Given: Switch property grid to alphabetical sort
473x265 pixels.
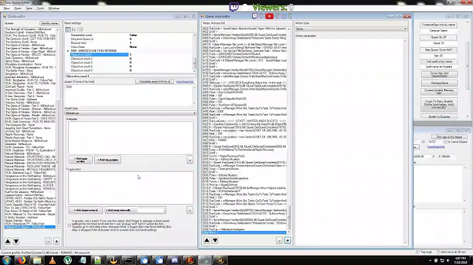Looking at the screenshot, I should tap(74, 30).
